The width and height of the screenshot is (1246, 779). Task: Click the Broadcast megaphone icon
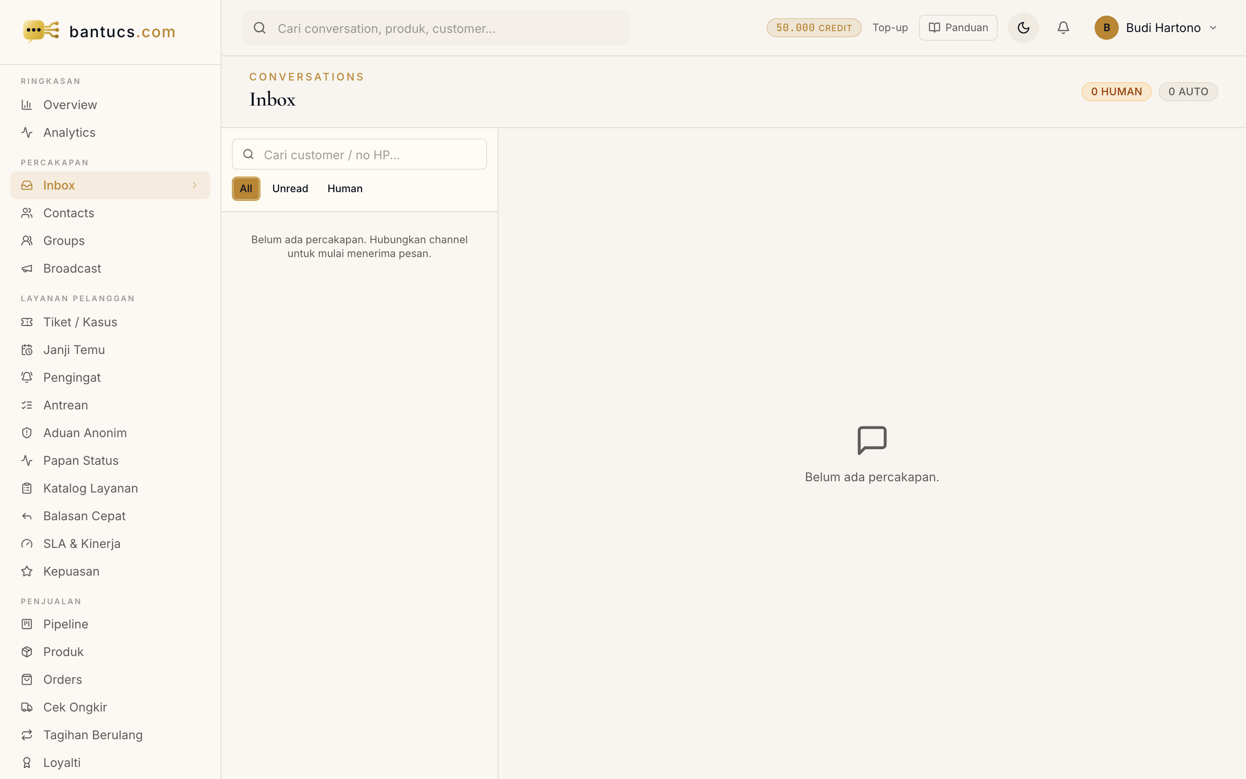tap(27, 268)
